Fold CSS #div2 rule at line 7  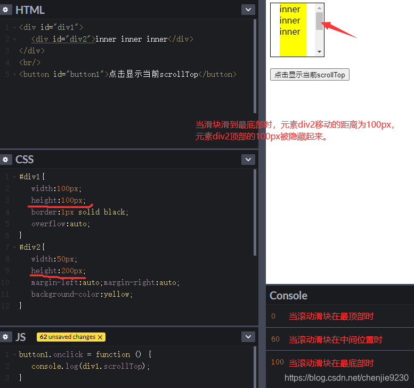pyautogui.click(x=14, y=247)
